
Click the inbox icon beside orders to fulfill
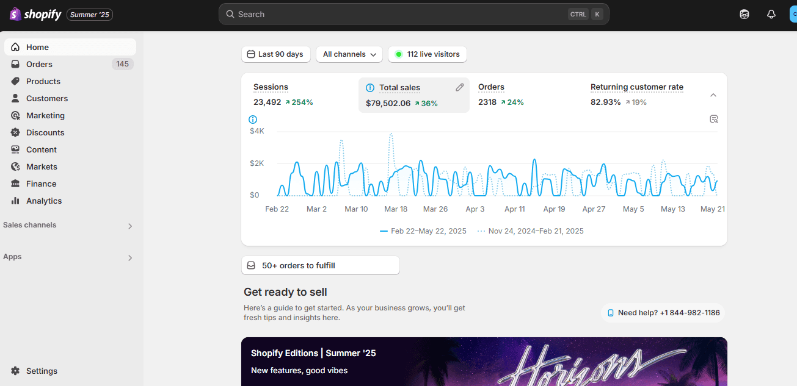point(251,265)
